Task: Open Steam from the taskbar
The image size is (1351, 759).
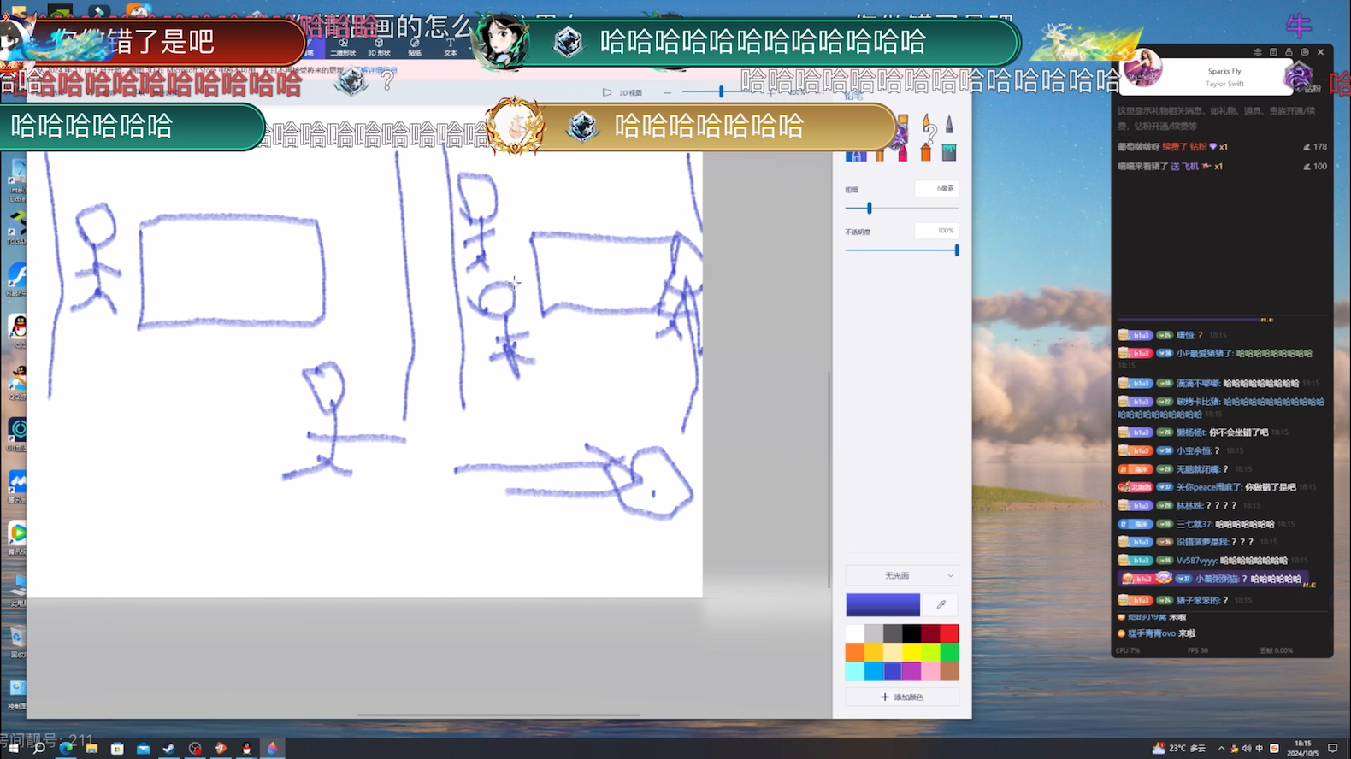Action: coord(168,748)
